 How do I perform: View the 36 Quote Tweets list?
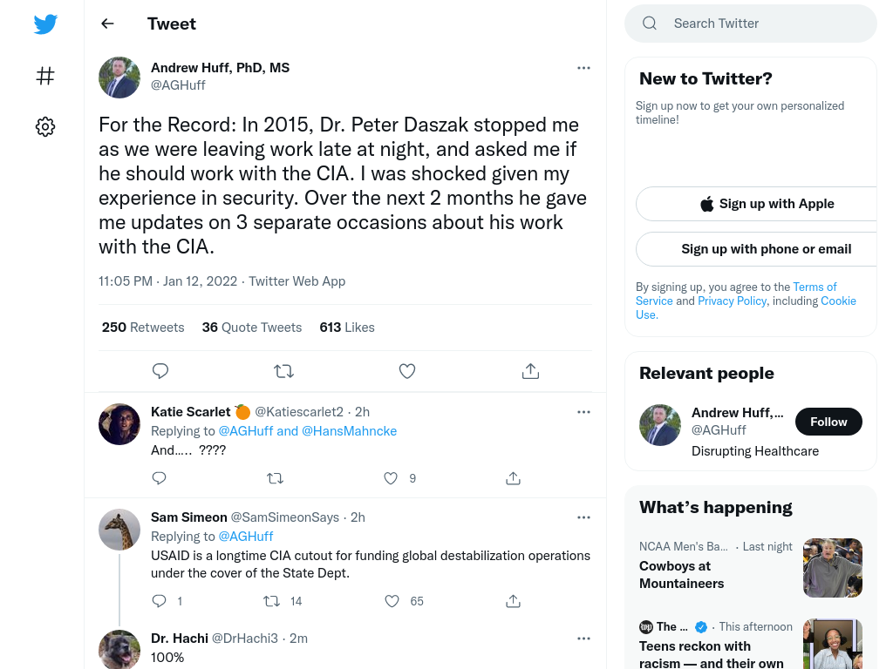pos(252,328)
